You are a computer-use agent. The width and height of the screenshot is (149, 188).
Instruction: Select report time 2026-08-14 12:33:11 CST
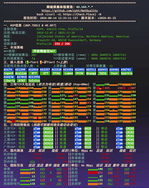point(51,18)
